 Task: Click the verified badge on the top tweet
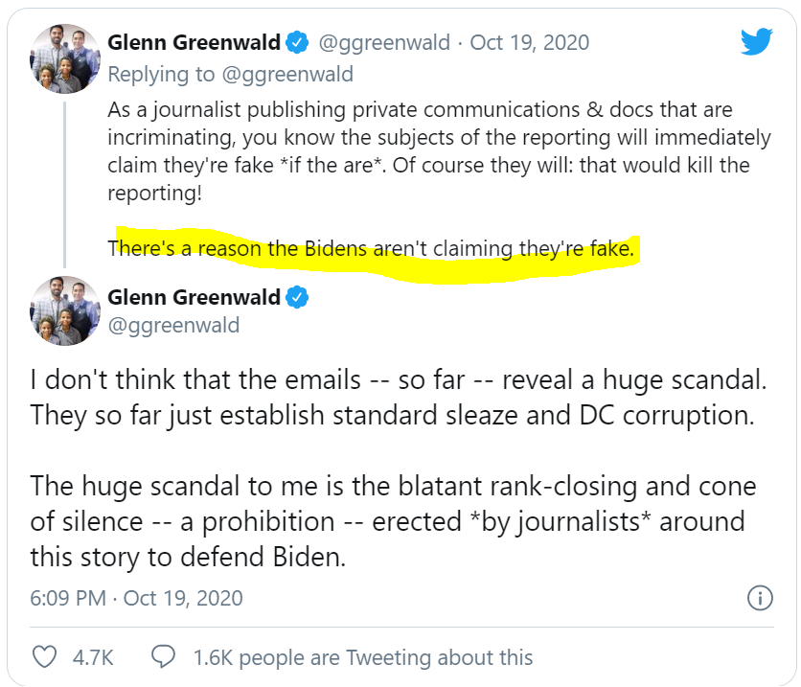click(x=298, y=43)
